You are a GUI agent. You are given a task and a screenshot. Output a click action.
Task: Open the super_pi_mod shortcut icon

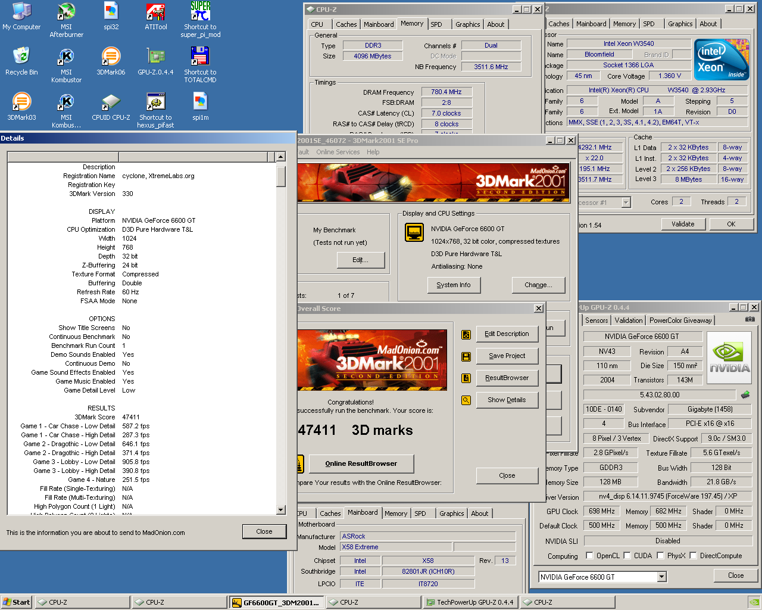coord(201,19)
